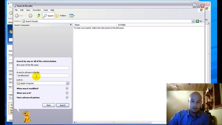Click the Back button in search pane
The height and width of the screenshot is (125, 222).
(x=49, y=105)
